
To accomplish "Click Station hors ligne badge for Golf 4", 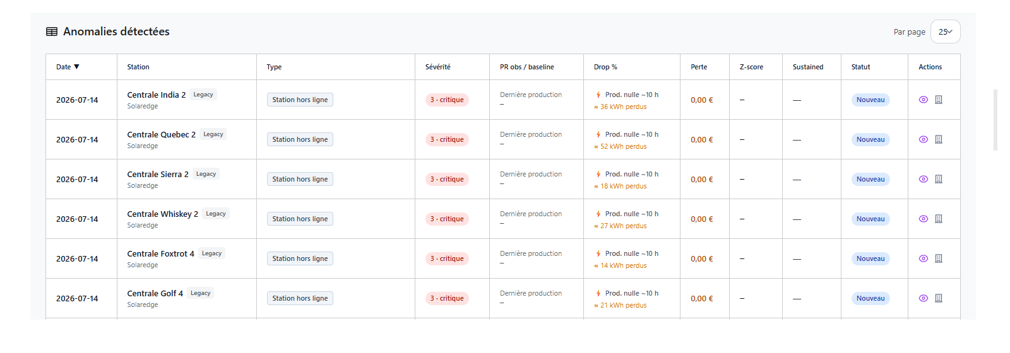I will point(300,298).
